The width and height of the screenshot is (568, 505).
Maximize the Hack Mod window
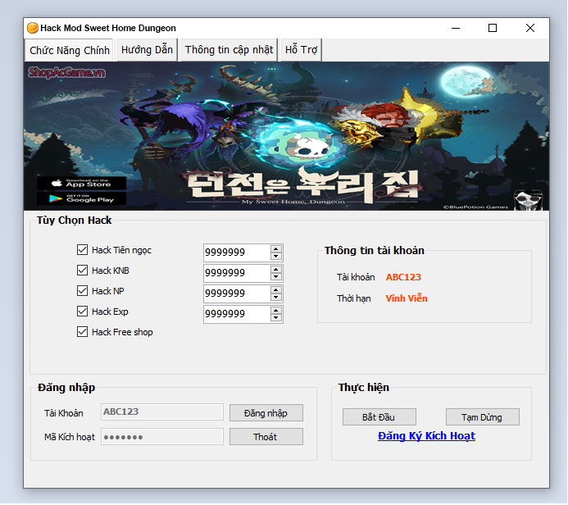pyautogui.click(x=493, y=28)
